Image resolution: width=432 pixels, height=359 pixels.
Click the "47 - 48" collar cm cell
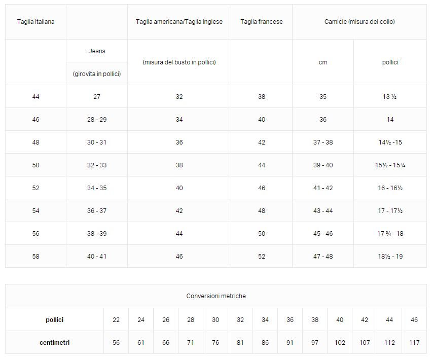point(323,257)
